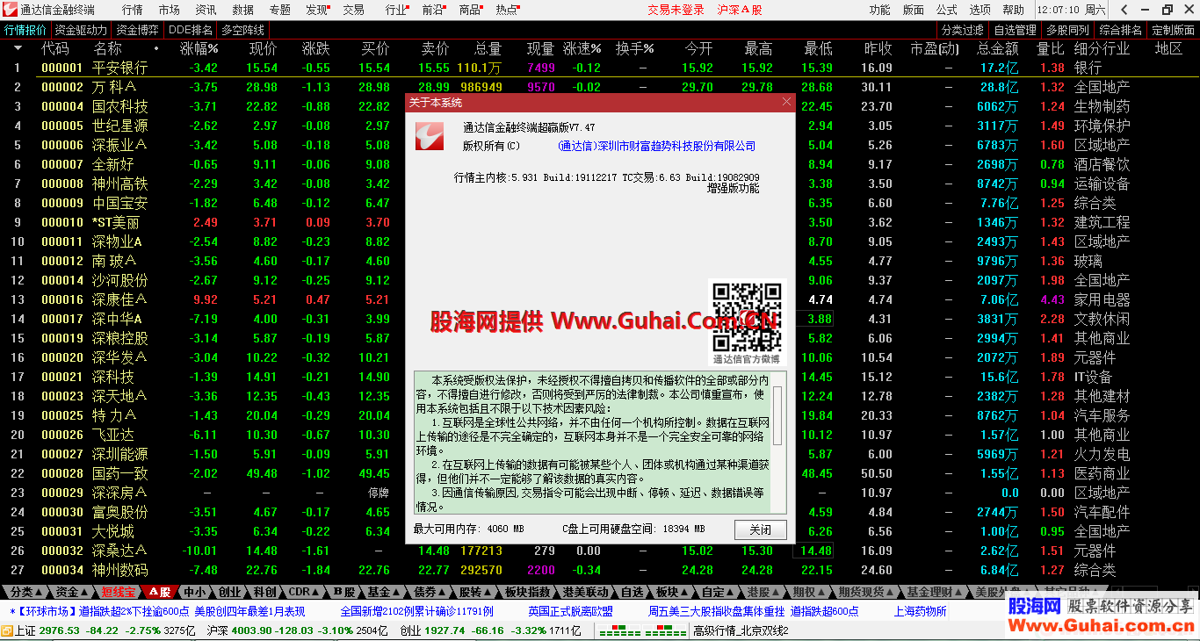The image size is (1200, 641).
Task: Click the 关闭 button in About dialog
Action: click(x=761, y=529)
